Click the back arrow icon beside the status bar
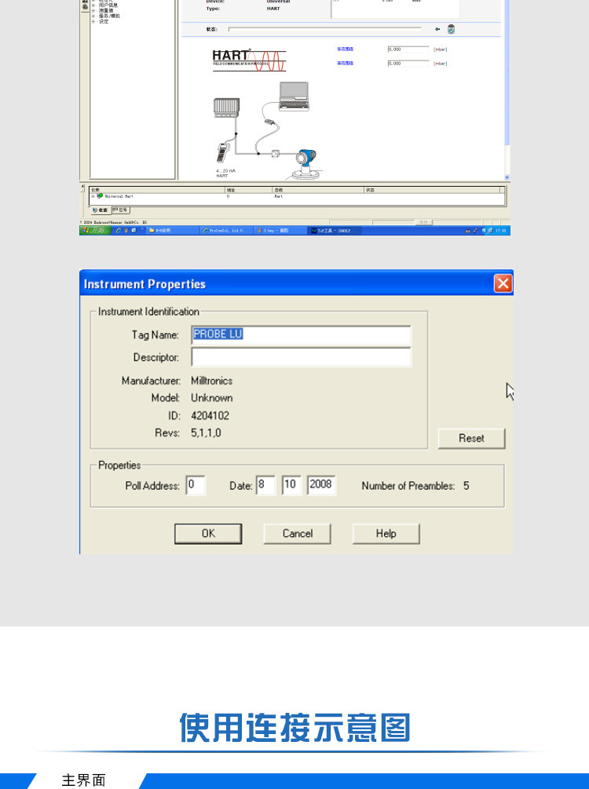The image size is (589, 789). [x=437, y=29]
